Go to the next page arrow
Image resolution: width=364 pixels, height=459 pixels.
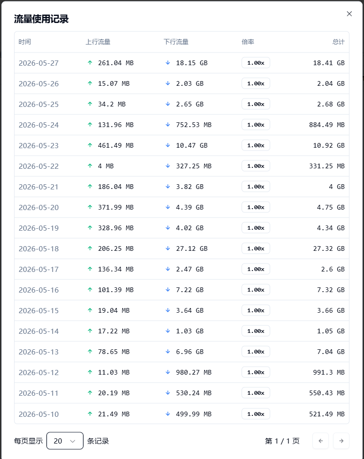[341, 441]
